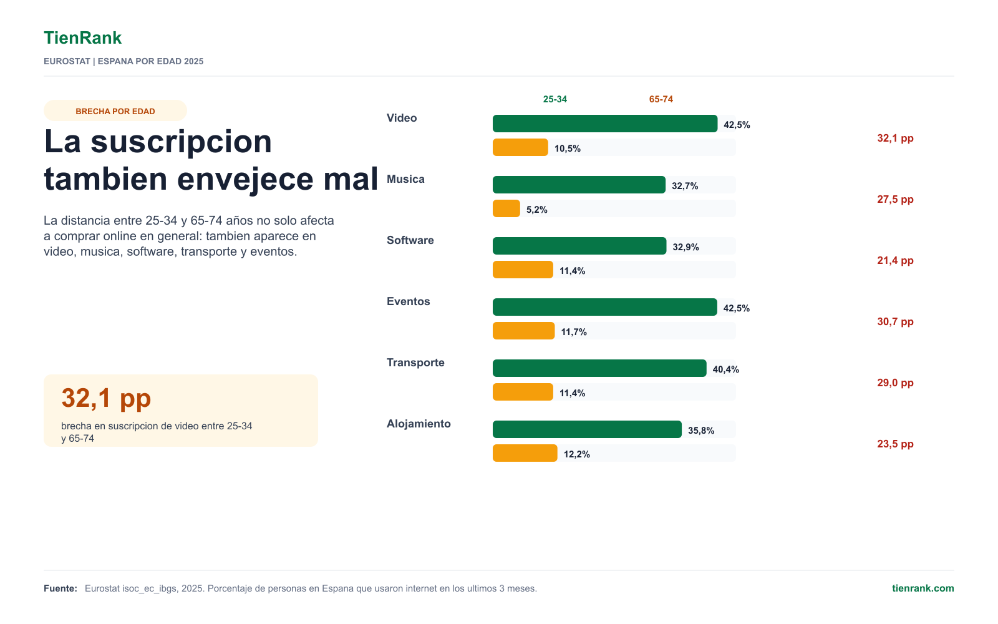Click the Fuente Eurostat source note

[x=290, y=588]
